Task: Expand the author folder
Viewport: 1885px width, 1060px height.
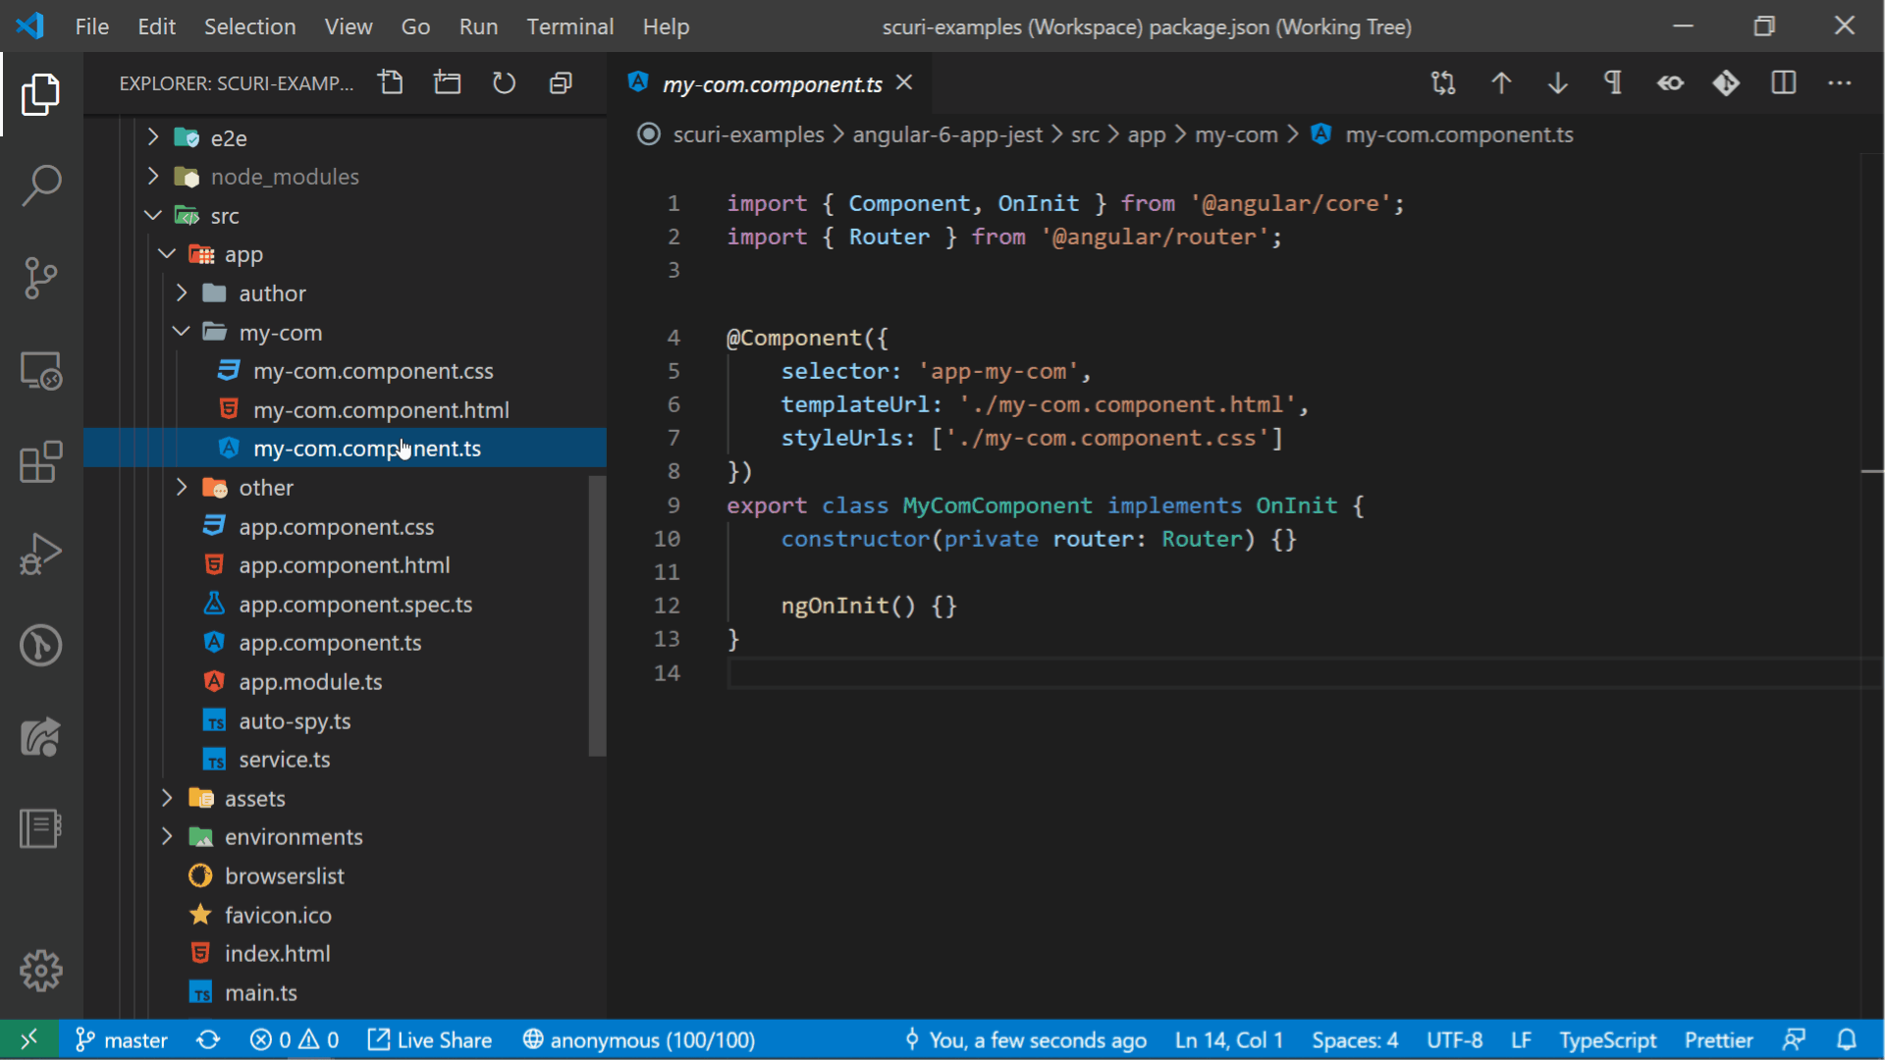Action: coord(272,293)
